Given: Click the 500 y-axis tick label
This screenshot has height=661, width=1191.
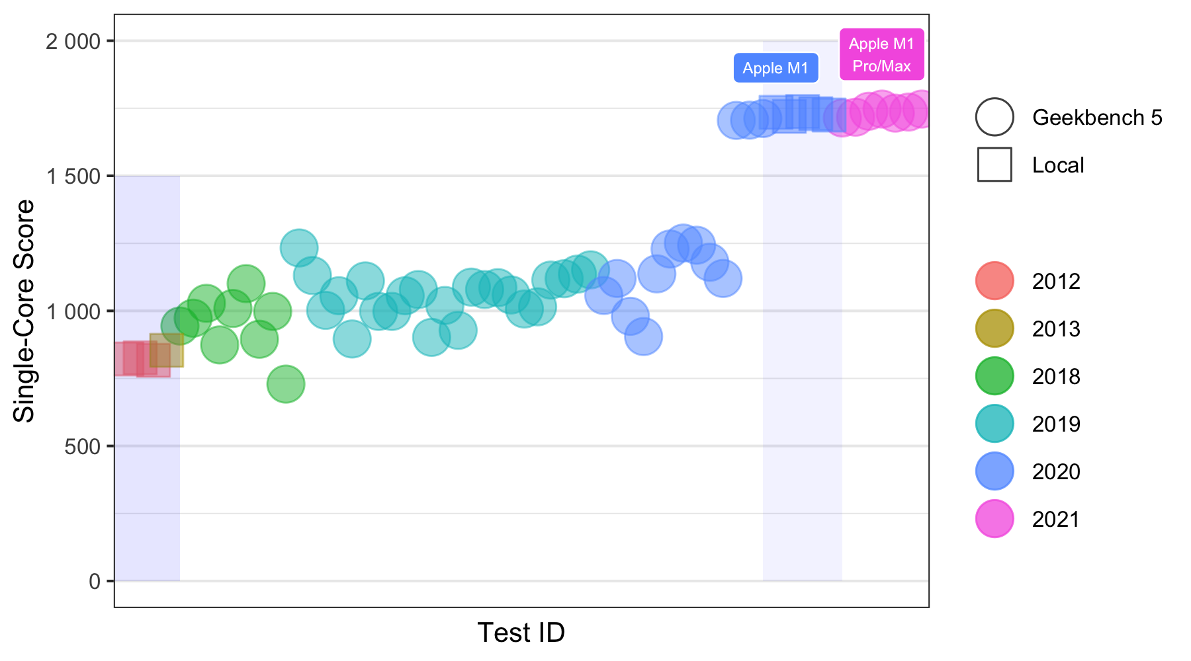Looking at the screenshot, I should pyautogui.click(x=82, y=446).
